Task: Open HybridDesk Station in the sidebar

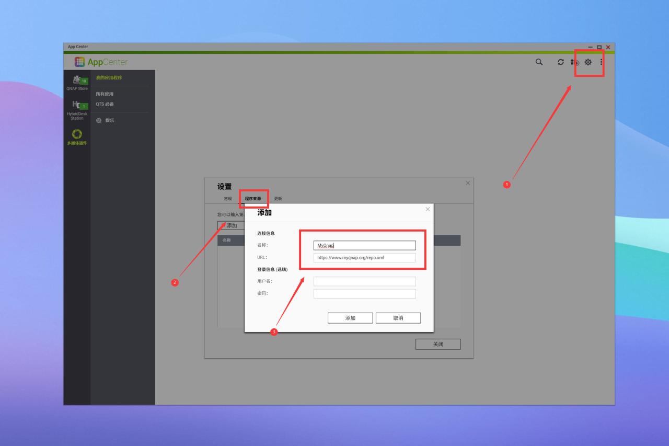Action: (x=77, y=110)
